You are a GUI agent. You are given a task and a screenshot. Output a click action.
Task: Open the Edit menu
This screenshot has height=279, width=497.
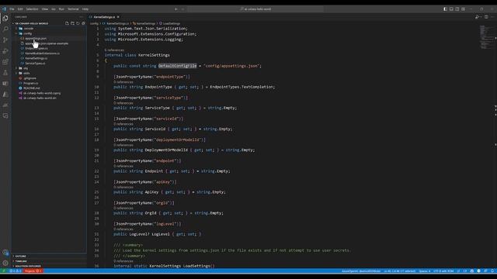20,9
